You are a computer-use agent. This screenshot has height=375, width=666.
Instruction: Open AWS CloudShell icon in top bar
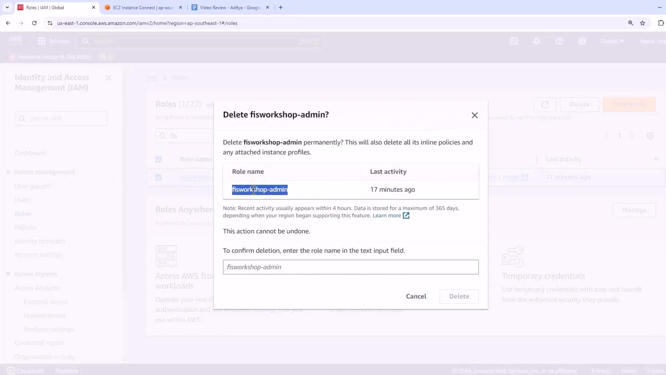coord(514,41)
